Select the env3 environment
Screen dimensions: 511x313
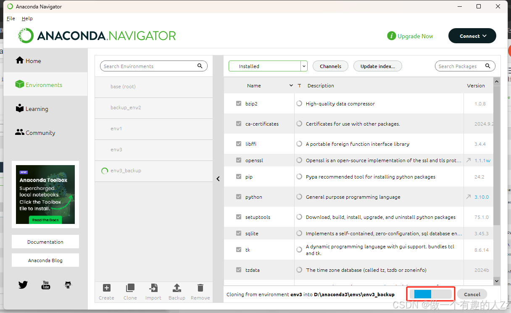point(154,150)
